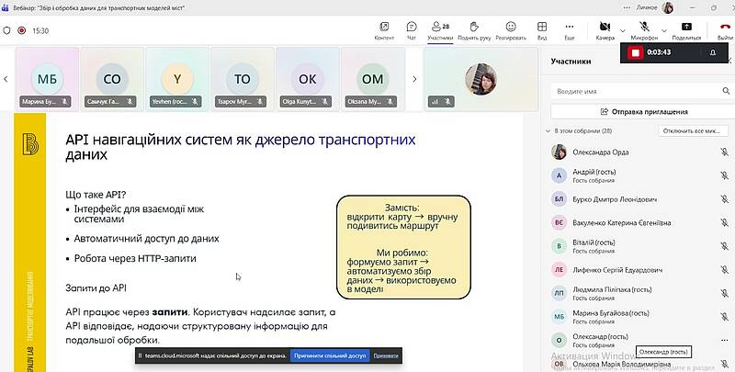Click the Поделиться share screen icon
Viewport: 735px width, 372px height.
coord(685,29)
